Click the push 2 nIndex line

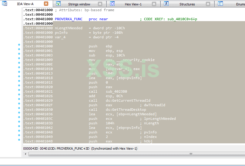point(123,137)
